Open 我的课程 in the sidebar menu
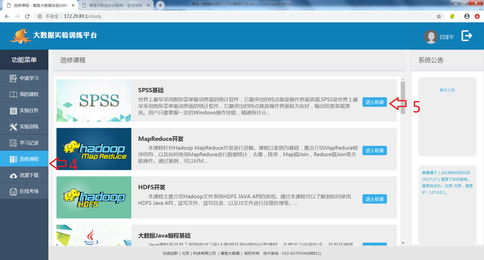The width and height of the screenshot is (484, 260). (24, 94)
